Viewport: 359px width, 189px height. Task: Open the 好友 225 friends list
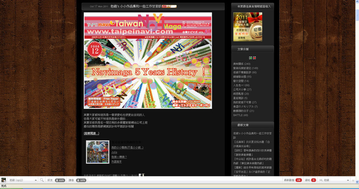coord(56,180)
